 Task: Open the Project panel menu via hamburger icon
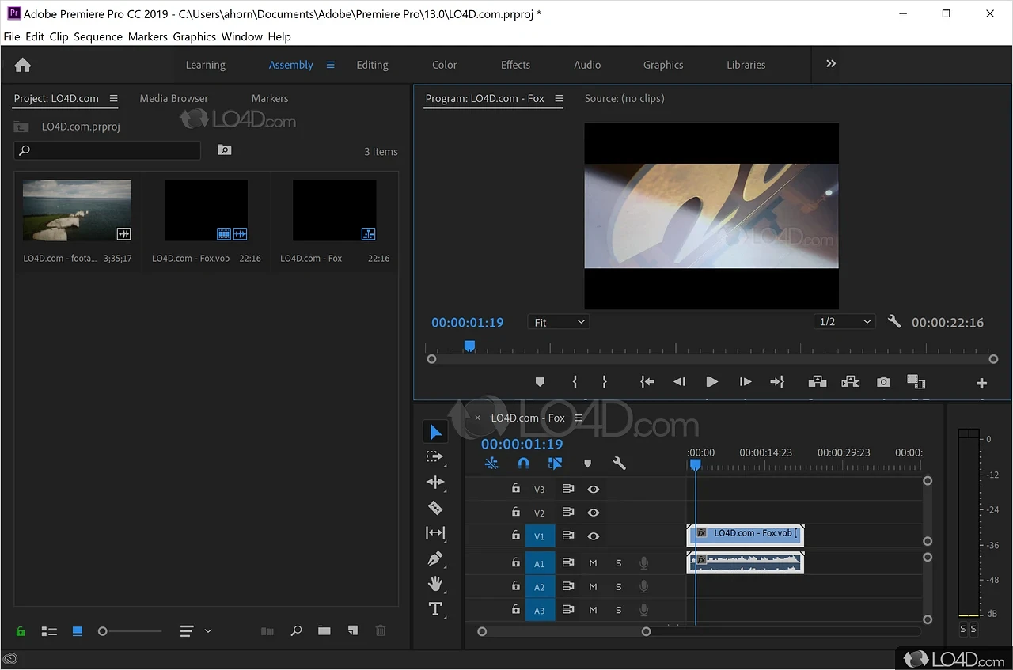[x=114, y=98]
